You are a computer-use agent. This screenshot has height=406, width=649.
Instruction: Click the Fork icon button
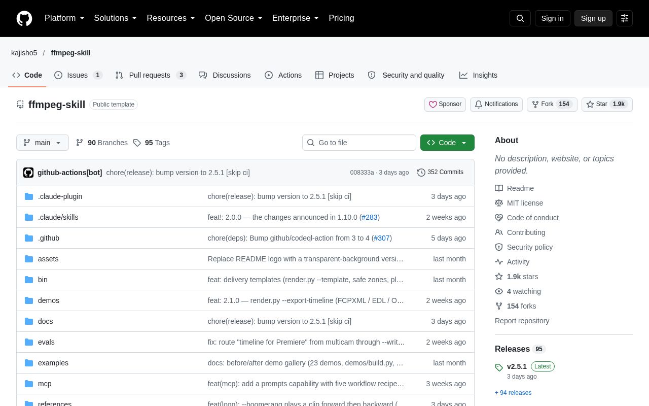pyautogui.click(x=552, y=104)
